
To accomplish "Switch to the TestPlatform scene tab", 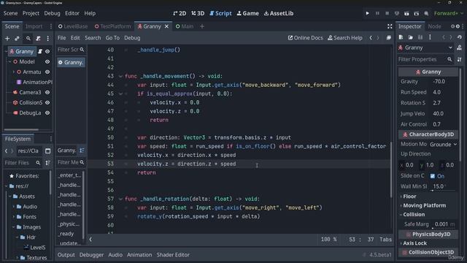I will coord(113,26).
